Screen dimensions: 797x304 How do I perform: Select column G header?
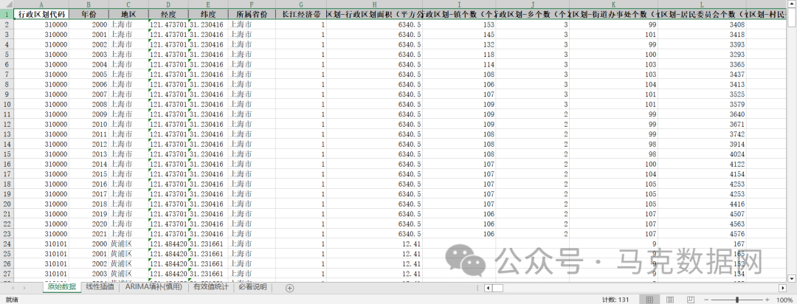pyautogui.click(x=301, y=4)
